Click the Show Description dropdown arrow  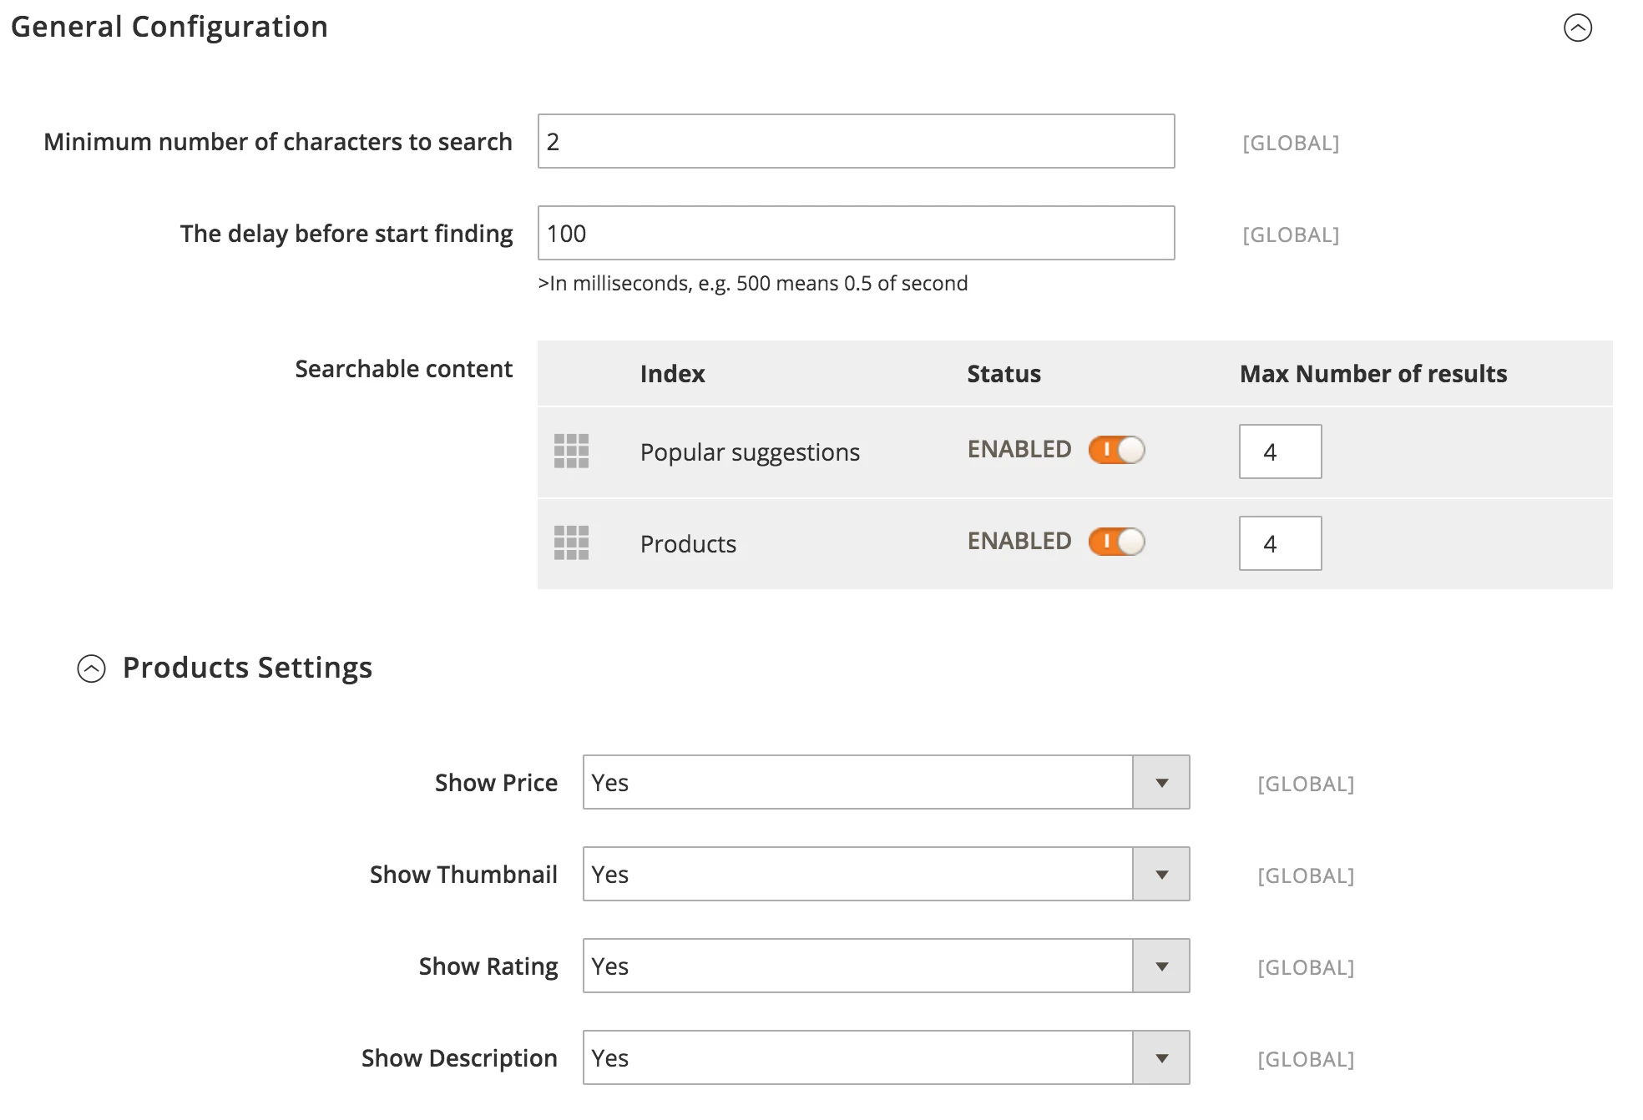click(x=1161, y=1057)
